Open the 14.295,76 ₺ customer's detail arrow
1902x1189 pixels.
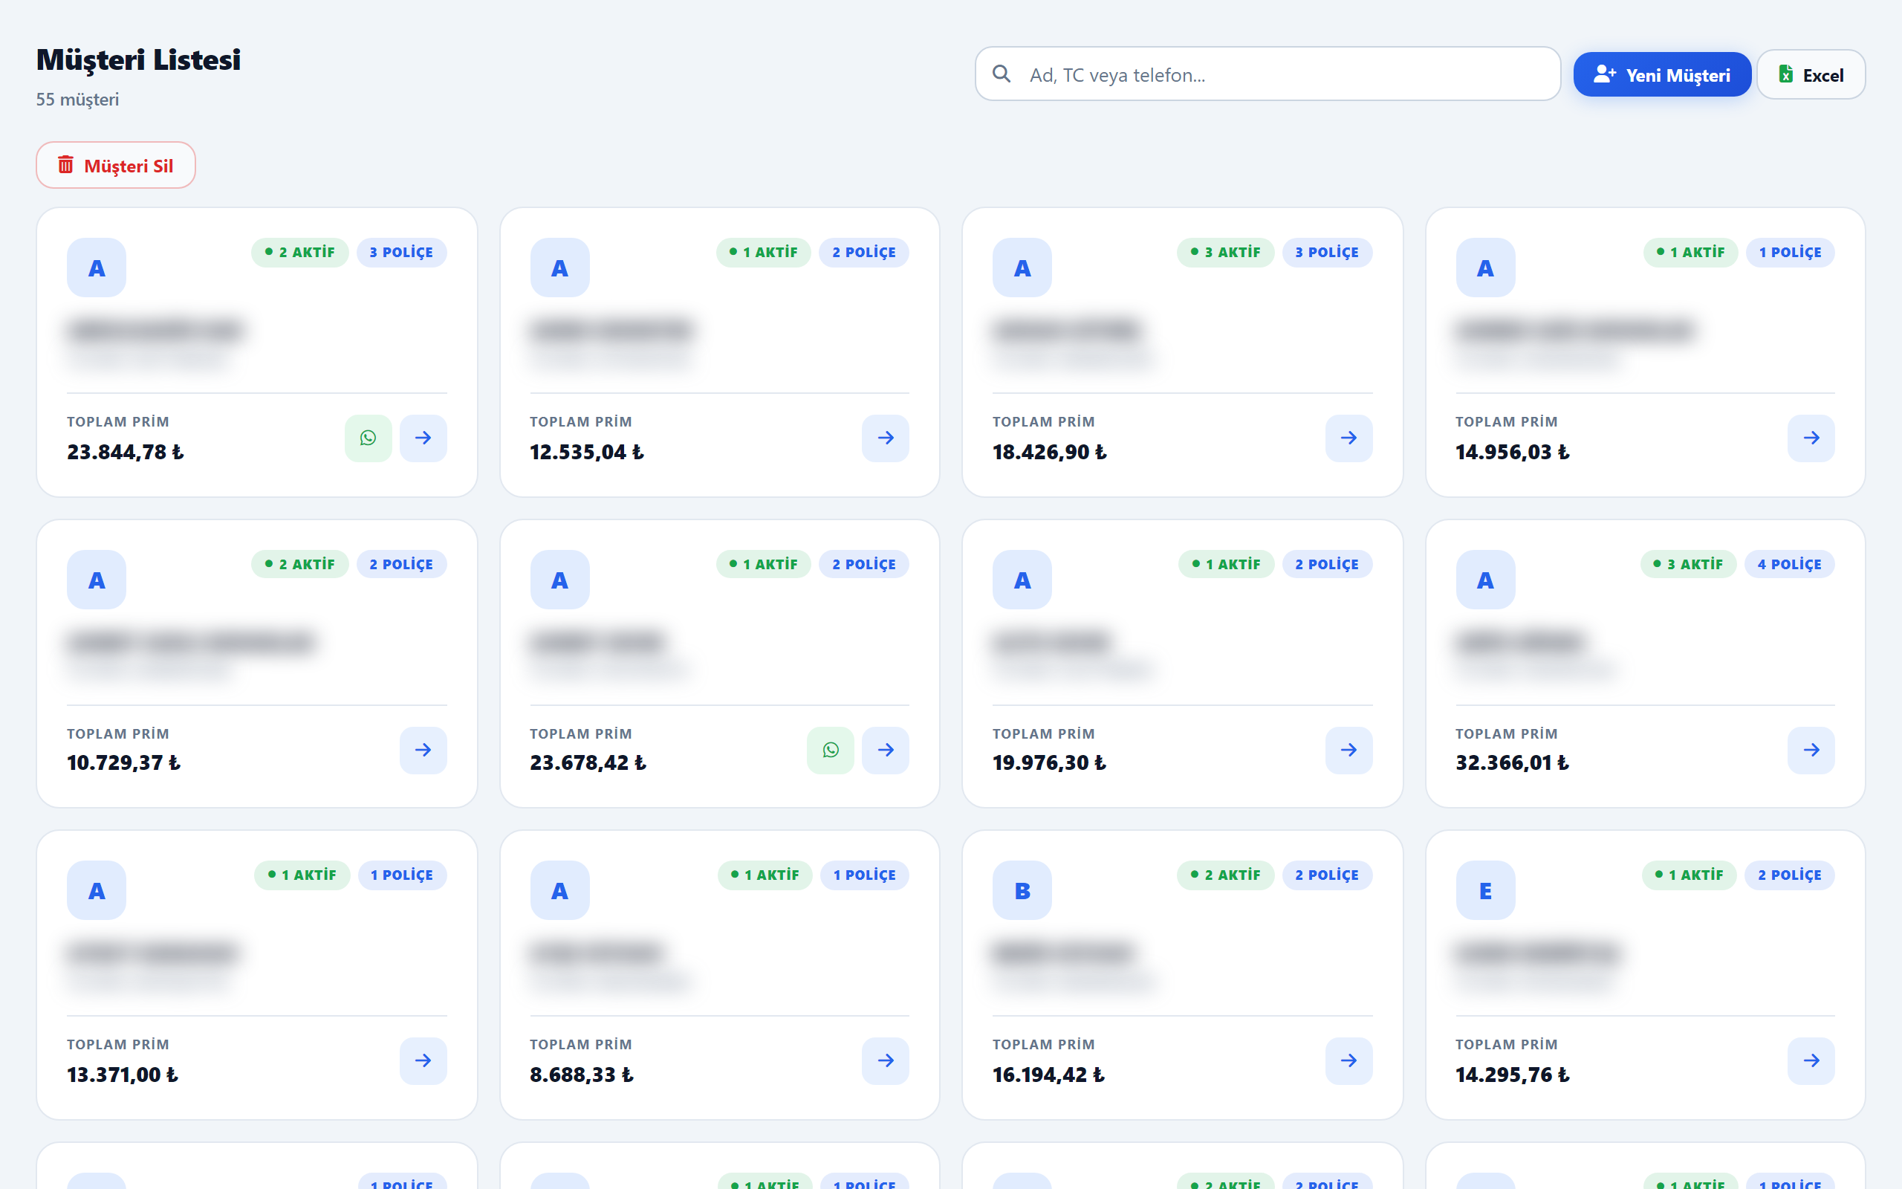tap(1811, 1061)
